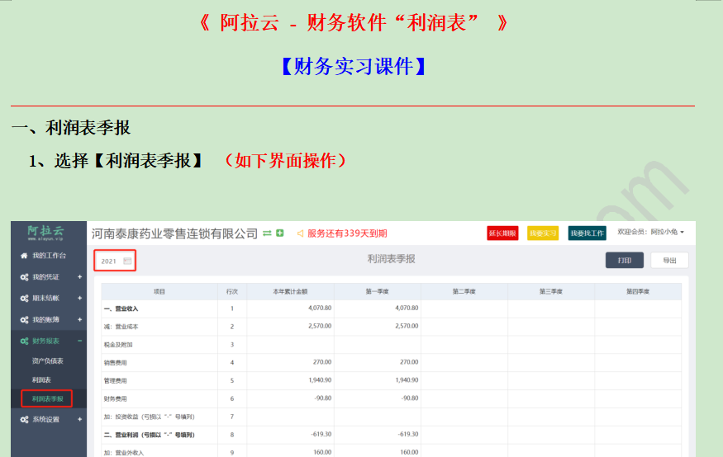
Task: Expand the 我的账簿 menu with its plus
Action: coord(80,319)
